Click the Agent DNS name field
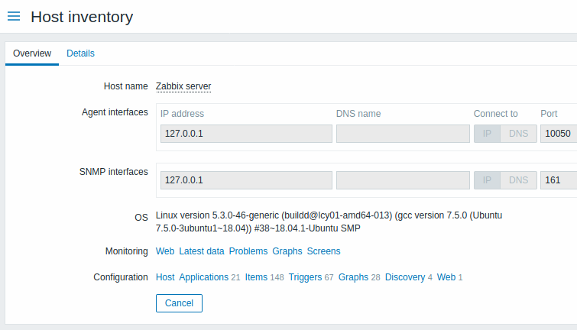This screenshot has width=577, height=330. [403, 134]
